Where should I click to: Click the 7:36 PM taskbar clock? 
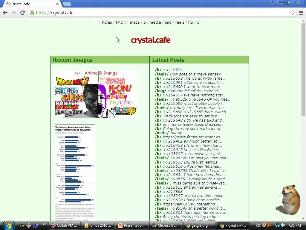(294, 226)
